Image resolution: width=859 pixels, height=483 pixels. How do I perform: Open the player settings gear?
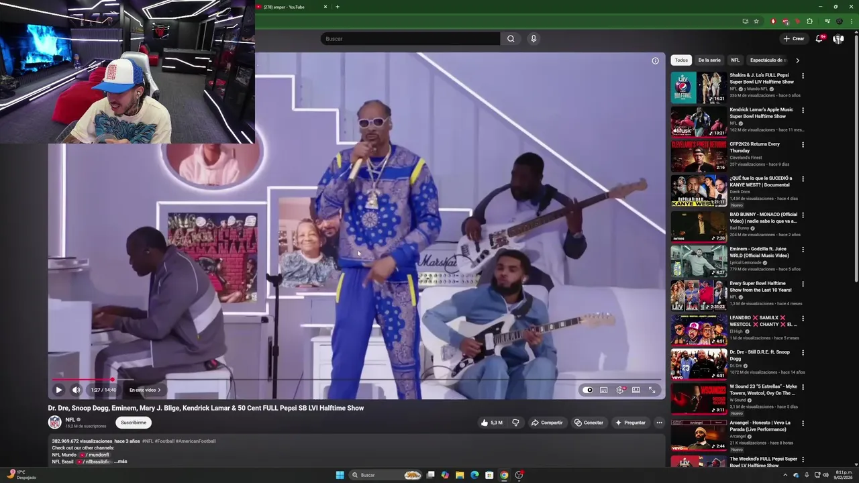tap(620, 390)
